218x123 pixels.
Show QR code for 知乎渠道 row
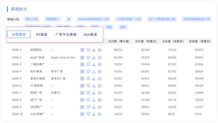pyautogui.click(x=82, y=72)
